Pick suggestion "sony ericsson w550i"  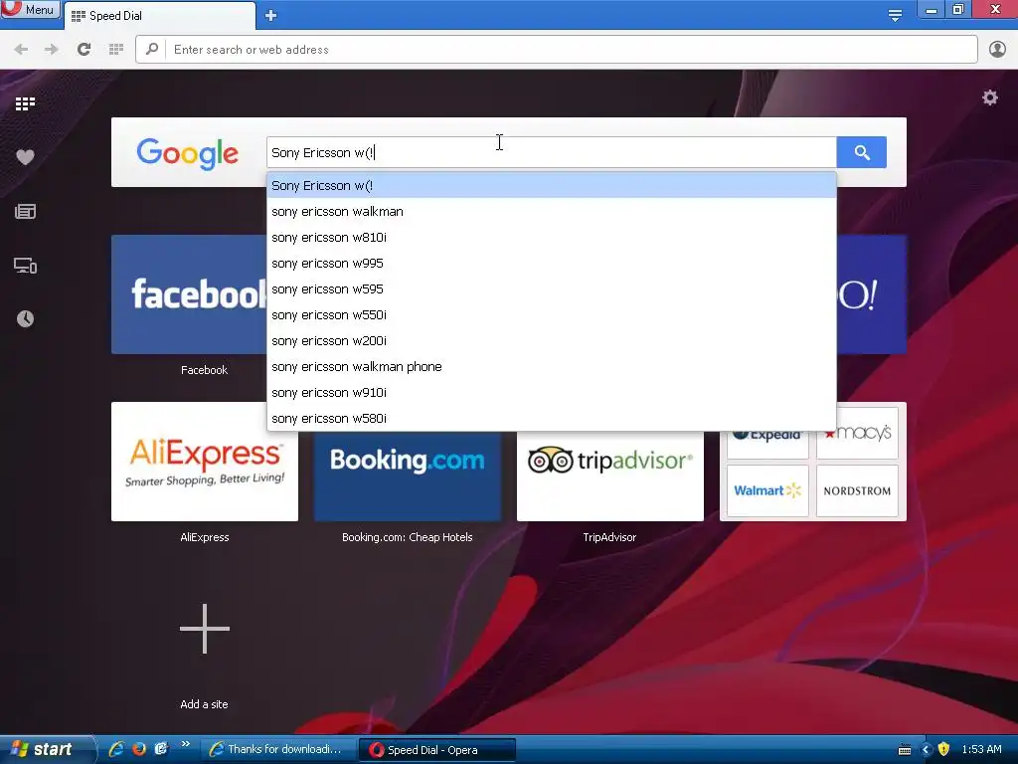pos(551,315)
